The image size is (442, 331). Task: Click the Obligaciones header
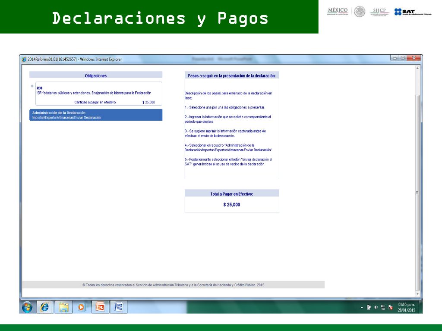click(x=96, y=75)
